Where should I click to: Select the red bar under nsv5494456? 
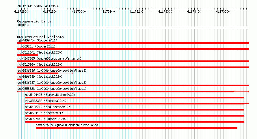[x=135, y=98]
